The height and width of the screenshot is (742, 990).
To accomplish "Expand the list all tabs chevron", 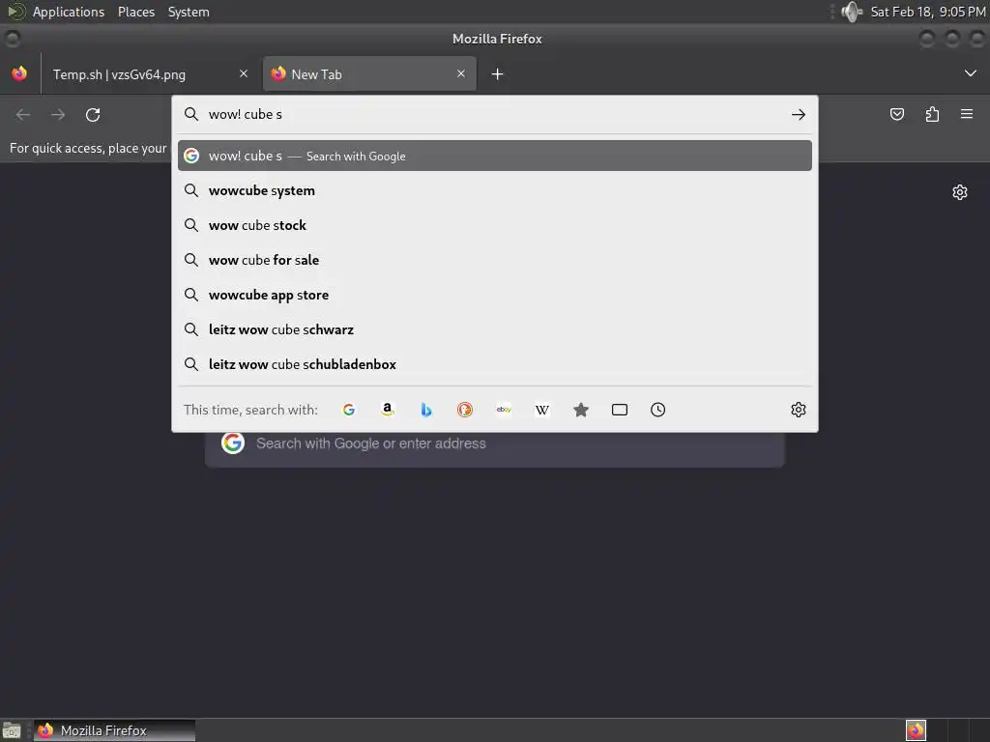I will tap(971, 73).
